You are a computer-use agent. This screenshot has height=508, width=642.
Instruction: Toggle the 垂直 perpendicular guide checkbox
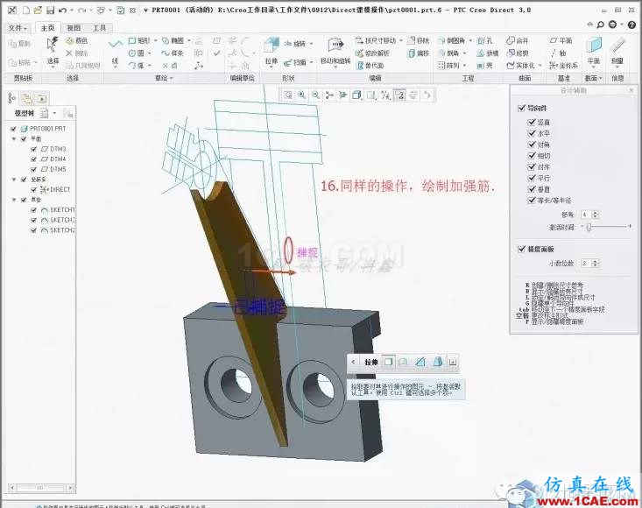(x=532, y=188)
